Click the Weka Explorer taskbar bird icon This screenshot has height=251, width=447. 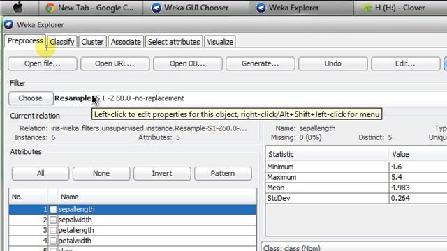click(x=261, y=8)
